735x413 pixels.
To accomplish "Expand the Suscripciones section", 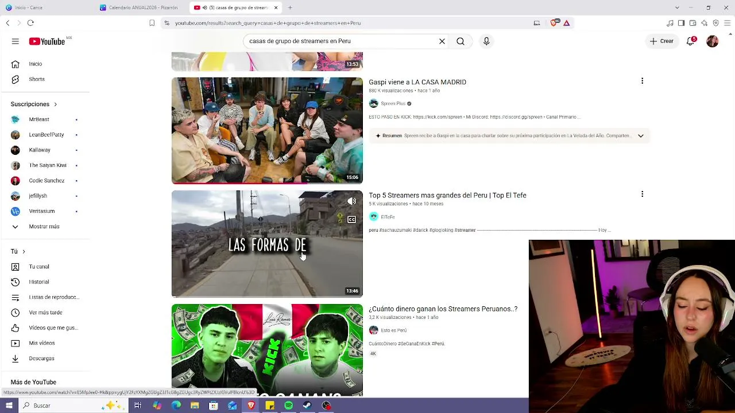I will point(34,104).
